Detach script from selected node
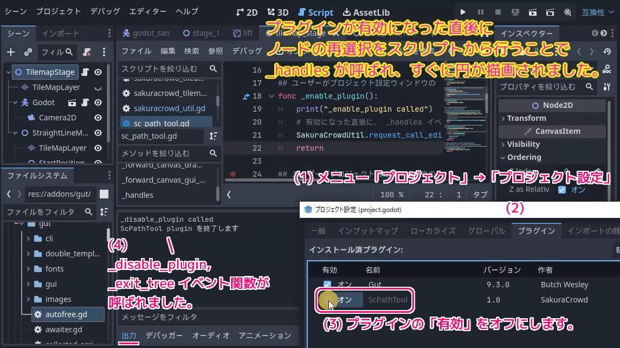 pos(87,52)
